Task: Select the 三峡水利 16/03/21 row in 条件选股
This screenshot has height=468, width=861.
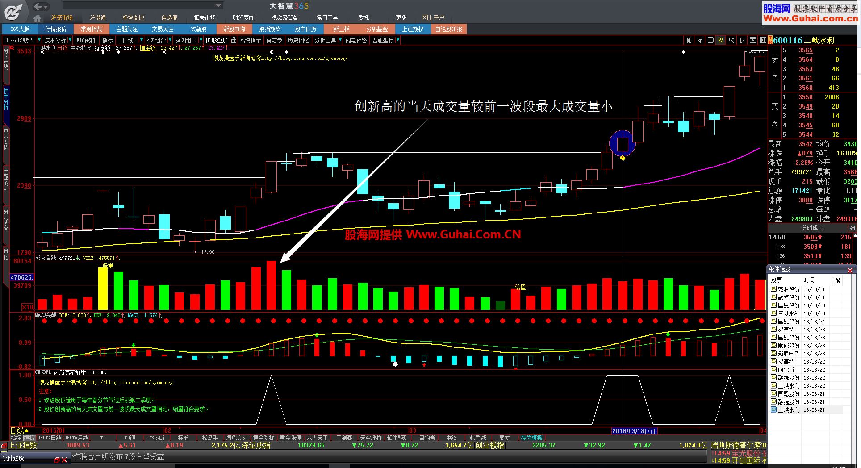Action: click(807, 410)
